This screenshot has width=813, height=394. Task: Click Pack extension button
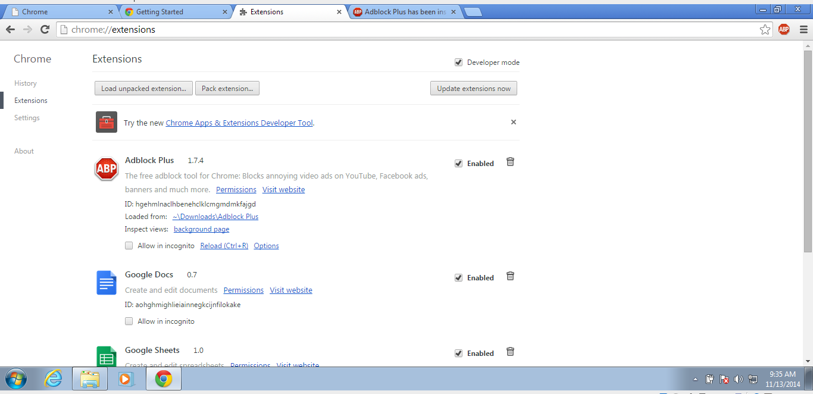point(227,88)
